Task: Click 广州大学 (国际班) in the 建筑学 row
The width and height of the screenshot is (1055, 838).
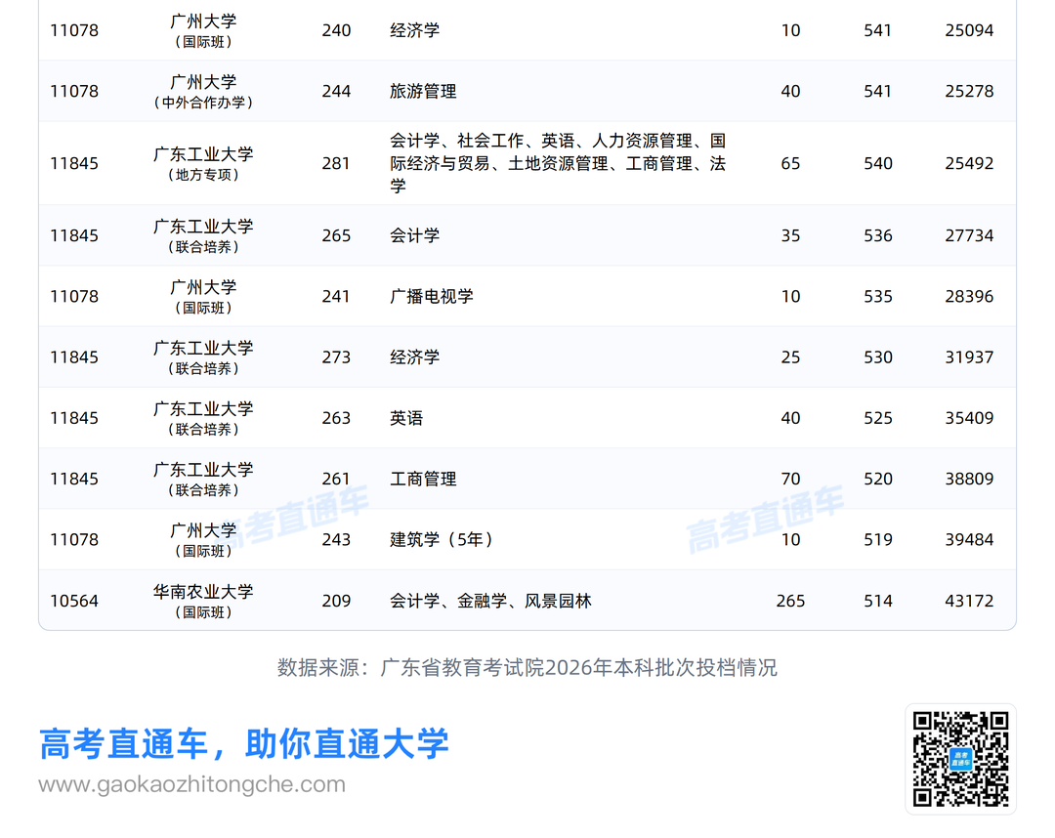Action: coord(203,539)
